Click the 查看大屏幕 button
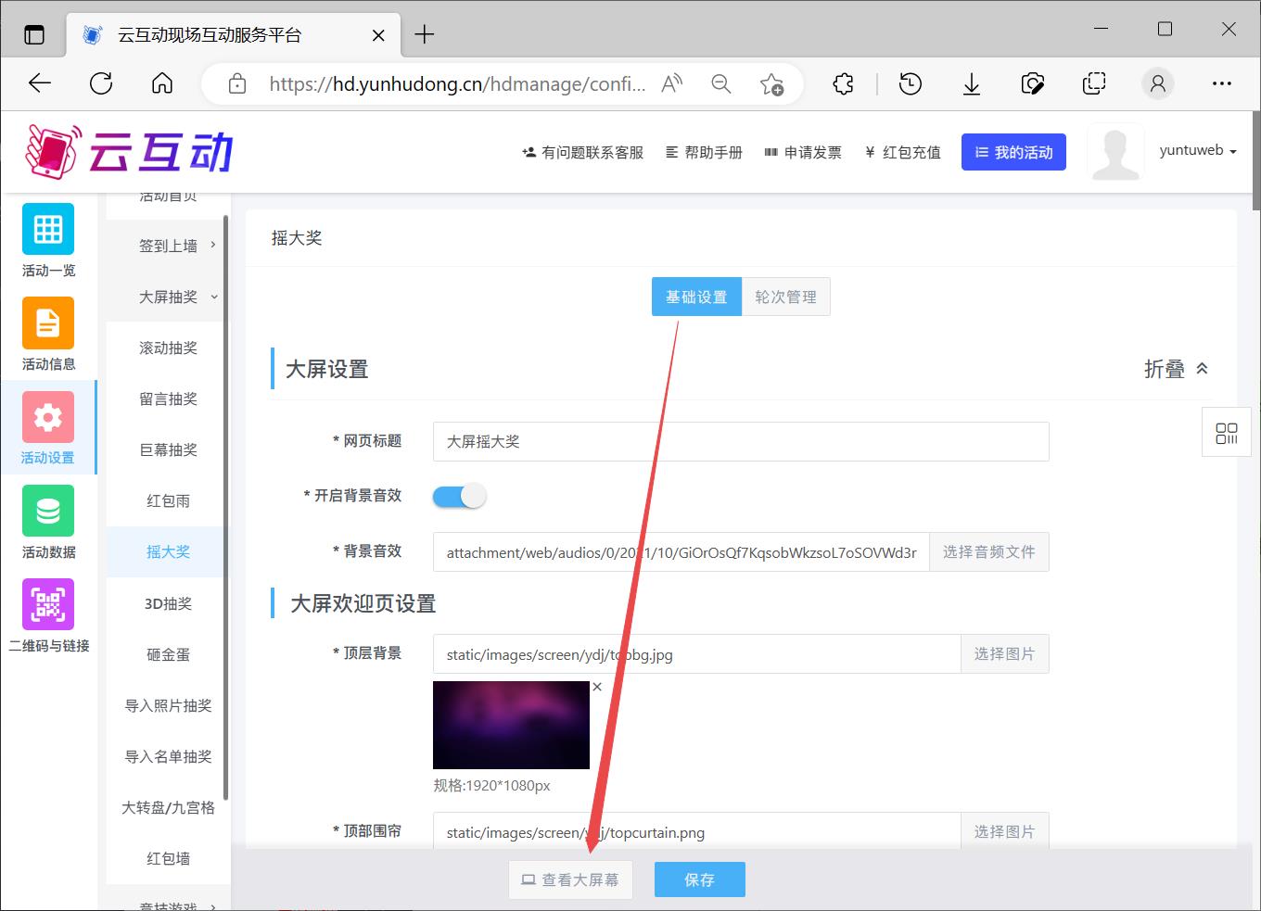1261x911 pixels. tap(570, 879)
